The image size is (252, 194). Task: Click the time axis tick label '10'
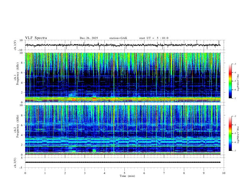click(x=224, y=173)
